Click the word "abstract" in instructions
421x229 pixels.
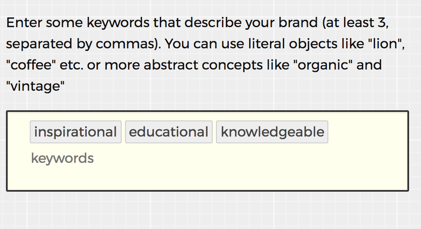click(x=171, y=65)
